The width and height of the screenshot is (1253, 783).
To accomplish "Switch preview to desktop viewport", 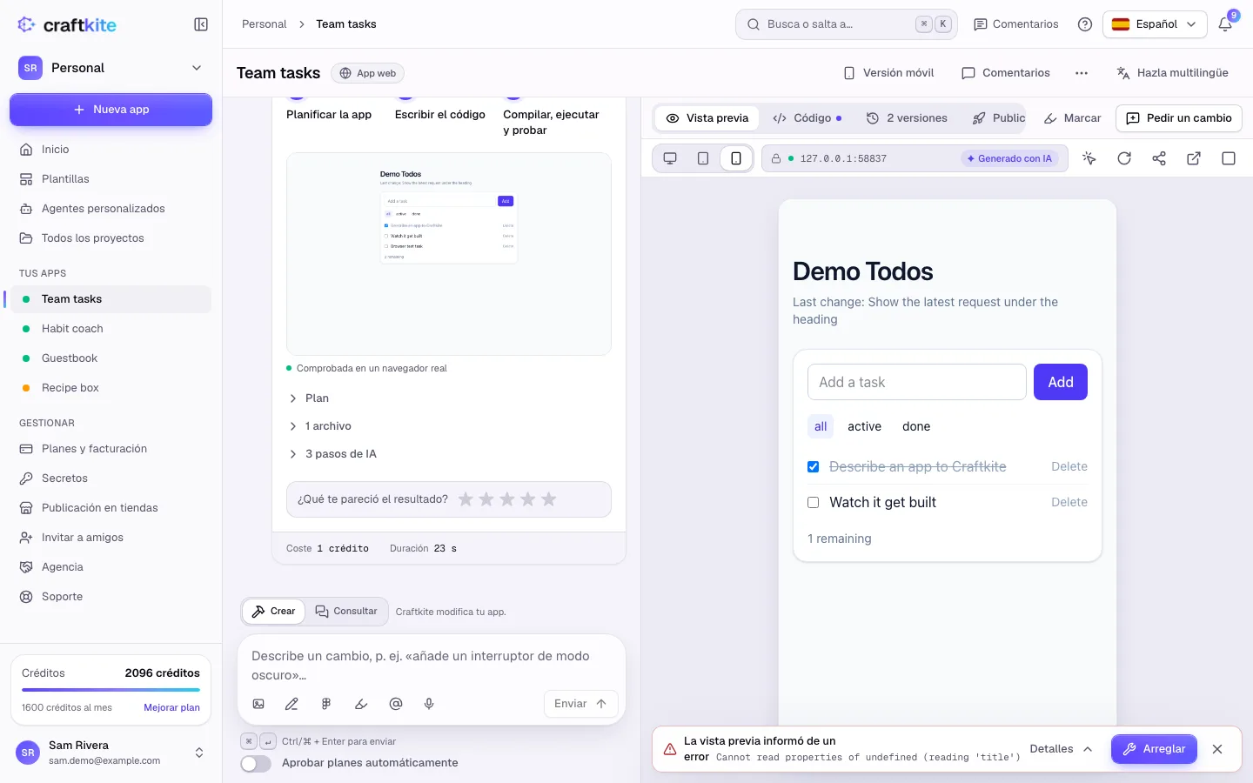I will pos(670,158).
